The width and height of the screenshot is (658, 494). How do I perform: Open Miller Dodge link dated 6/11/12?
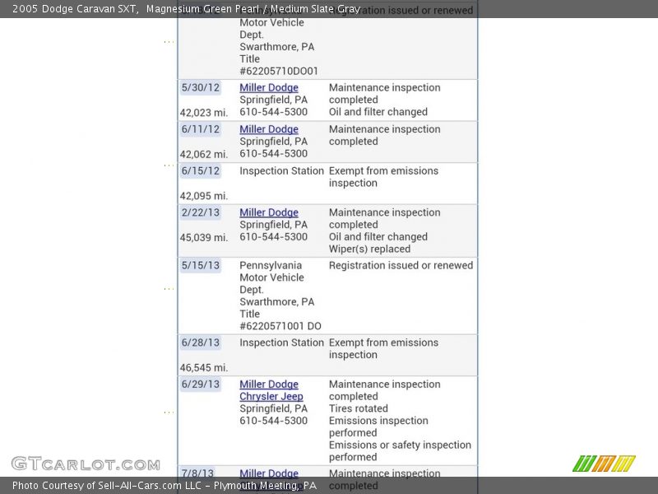coord(269,129)
